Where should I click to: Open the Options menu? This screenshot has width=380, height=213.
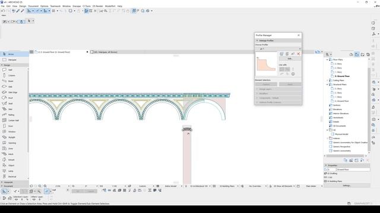(44, 6)
